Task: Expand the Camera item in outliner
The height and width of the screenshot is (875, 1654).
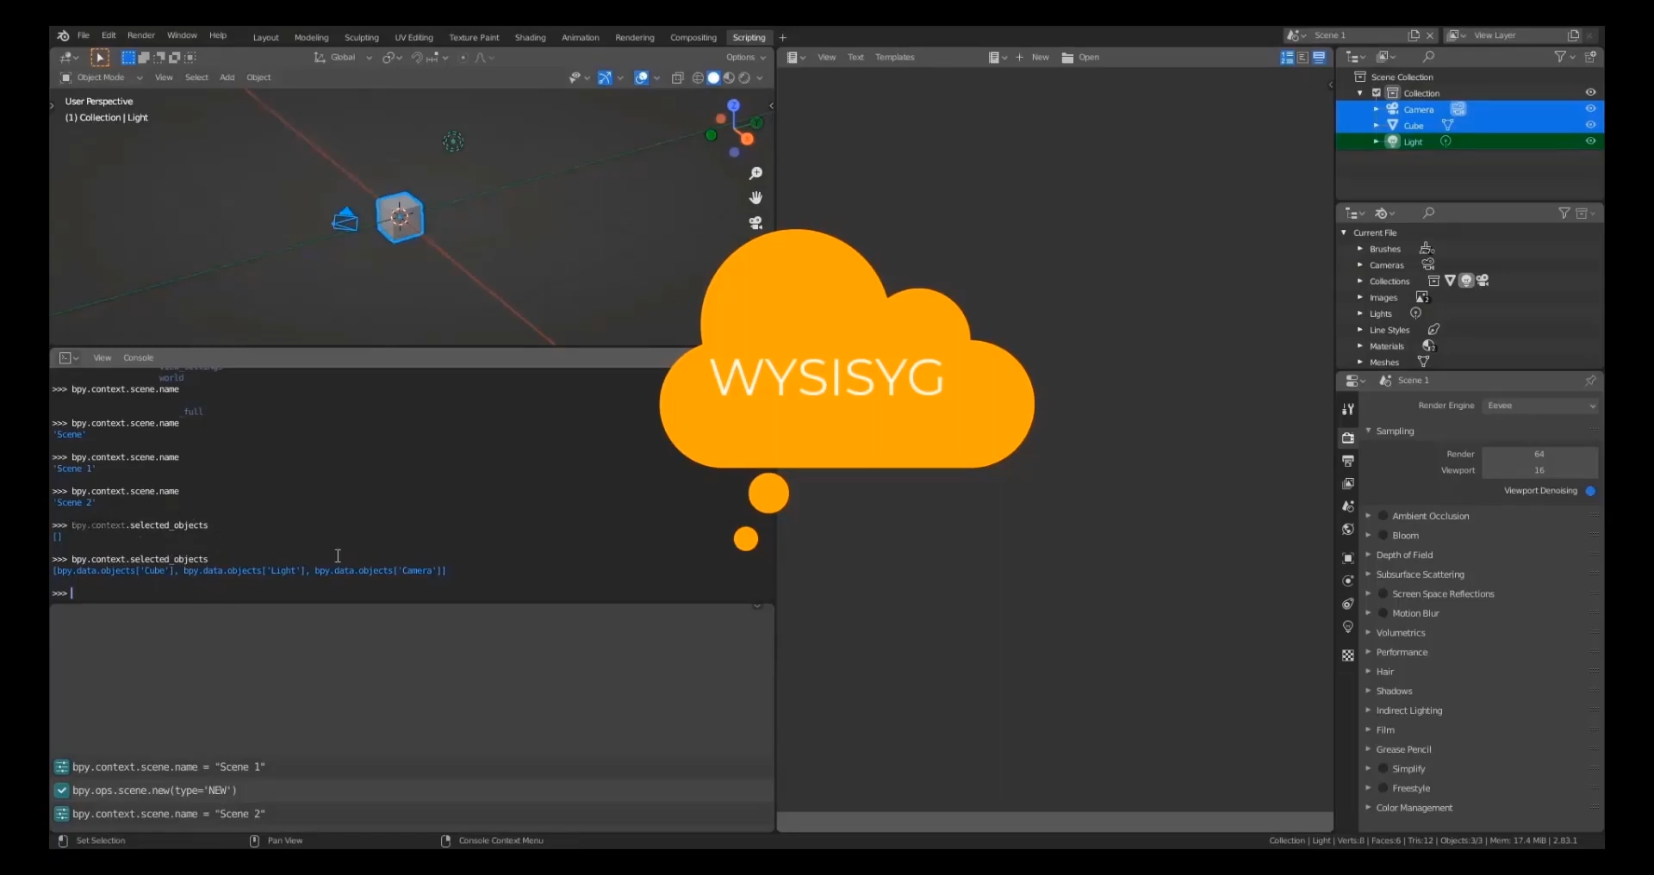Action: click(x=1377, y=109)
